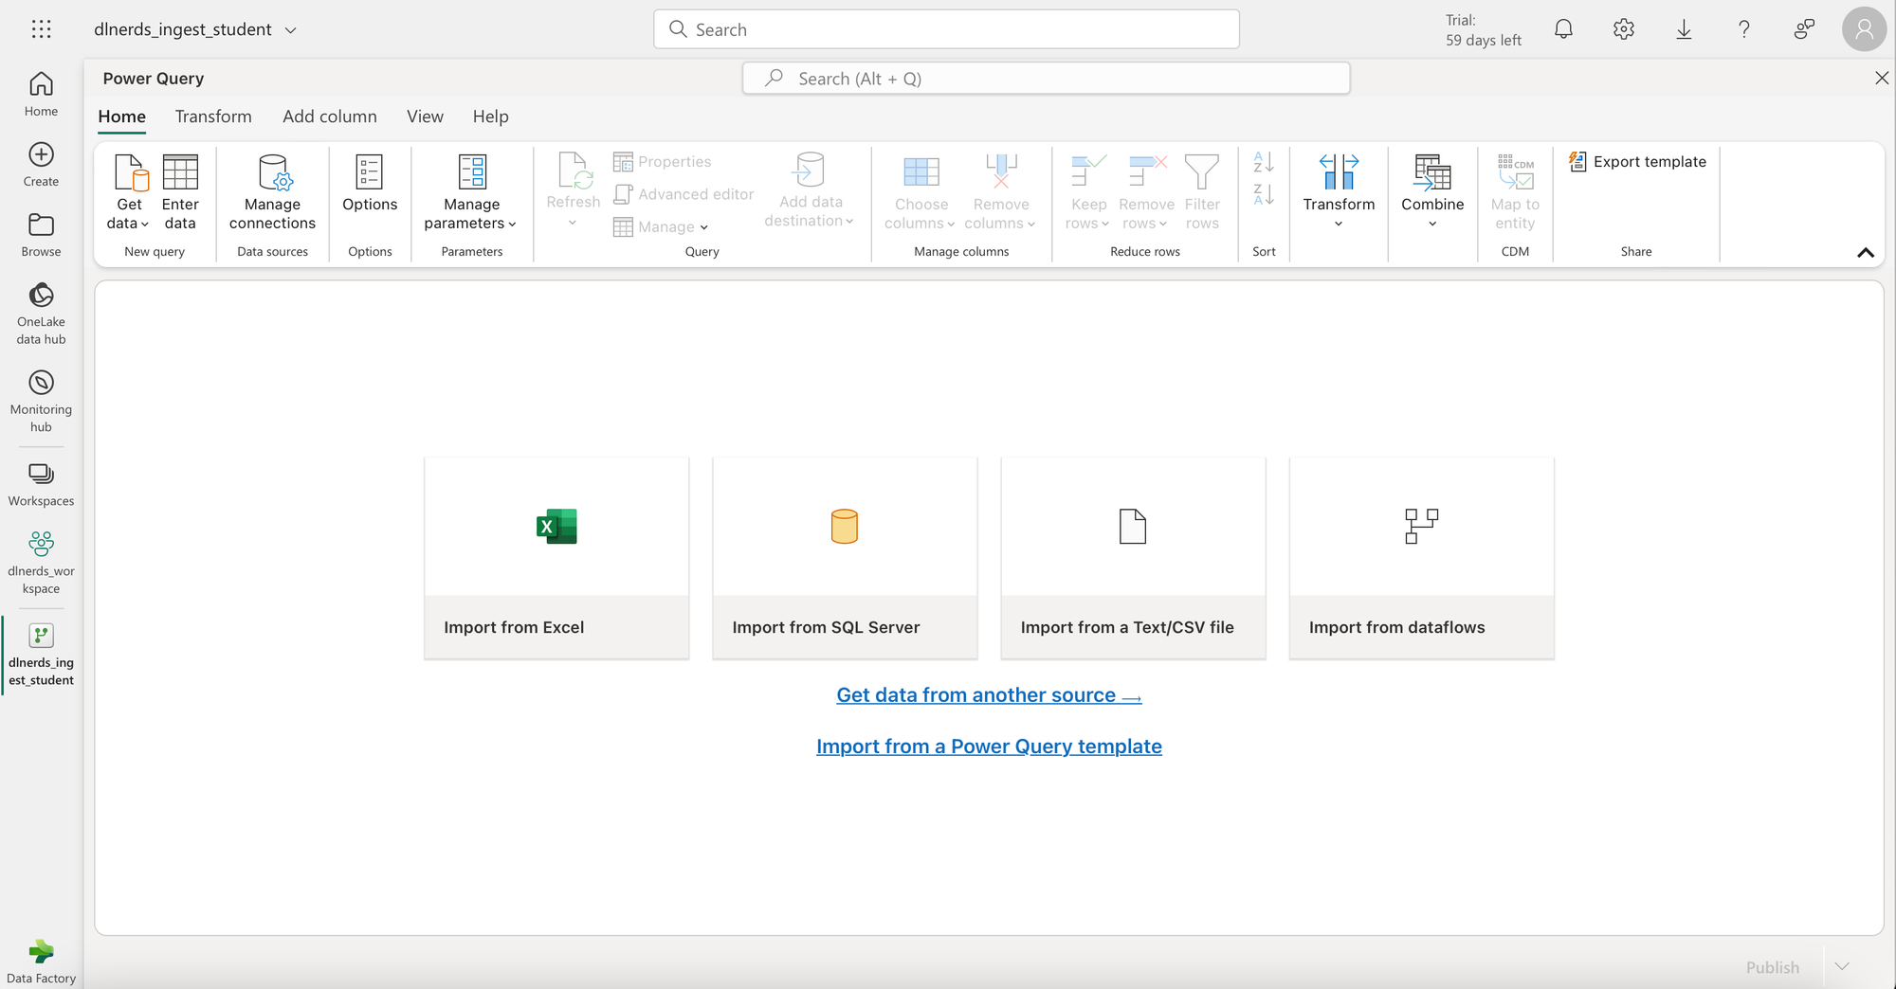
Task: Open Manage connections
Action: [x=272, y=192]
